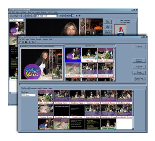Switch to the Animation Catalog tab
Screen dimensions: 155x141
(36, 88)
